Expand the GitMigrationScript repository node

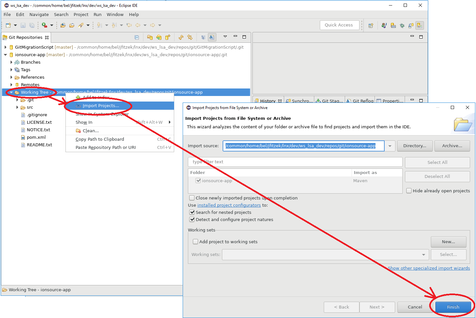[x=6, y=47]
